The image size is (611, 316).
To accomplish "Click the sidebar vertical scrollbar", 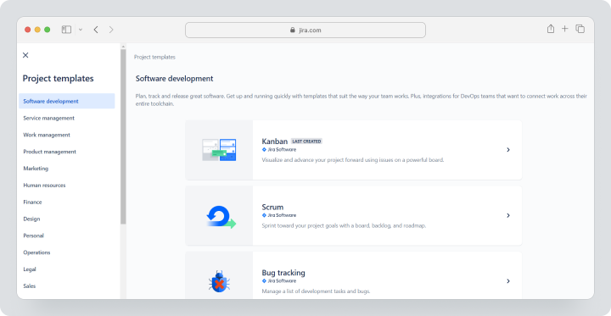I will [x=123, y=136].
